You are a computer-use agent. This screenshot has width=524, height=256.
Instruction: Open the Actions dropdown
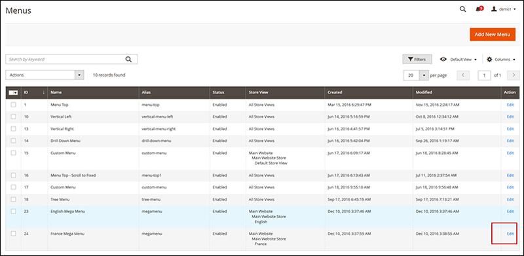[45, 75]
